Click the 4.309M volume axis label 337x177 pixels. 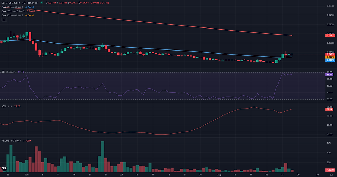(330, 170)
